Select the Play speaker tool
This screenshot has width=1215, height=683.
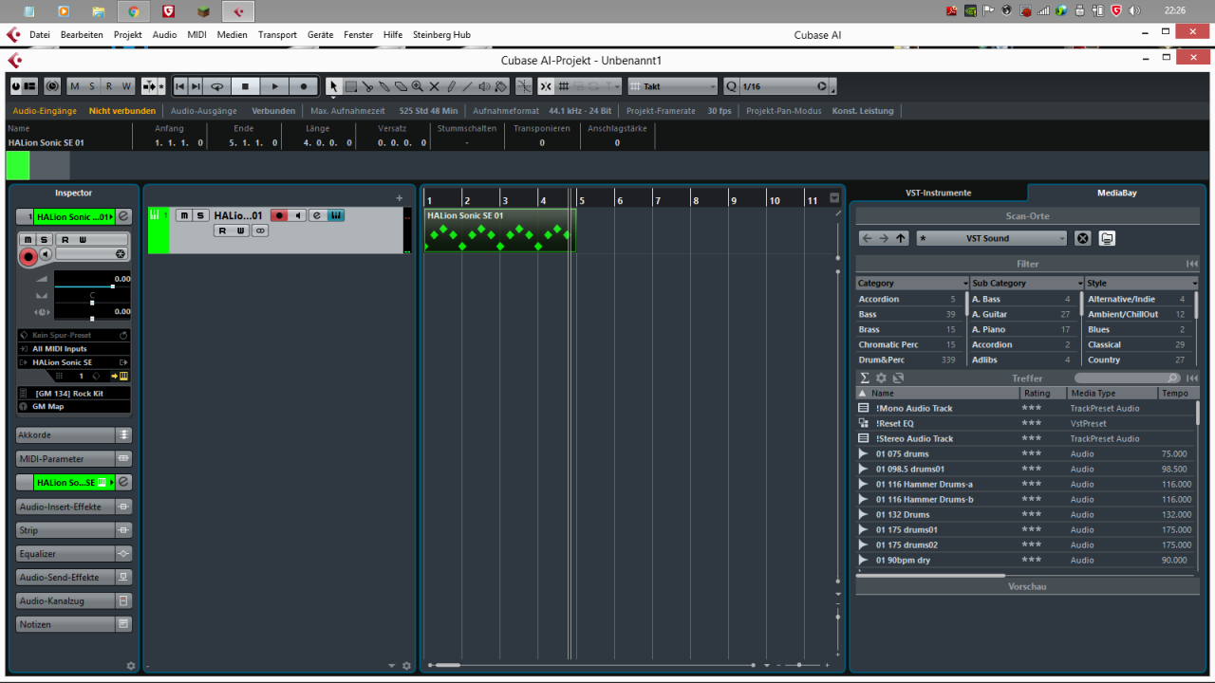pos(484,86)
